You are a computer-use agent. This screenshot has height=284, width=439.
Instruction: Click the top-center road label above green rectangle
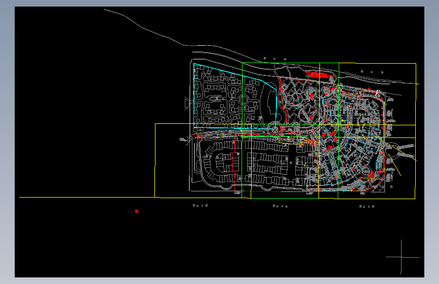(275, 59)
